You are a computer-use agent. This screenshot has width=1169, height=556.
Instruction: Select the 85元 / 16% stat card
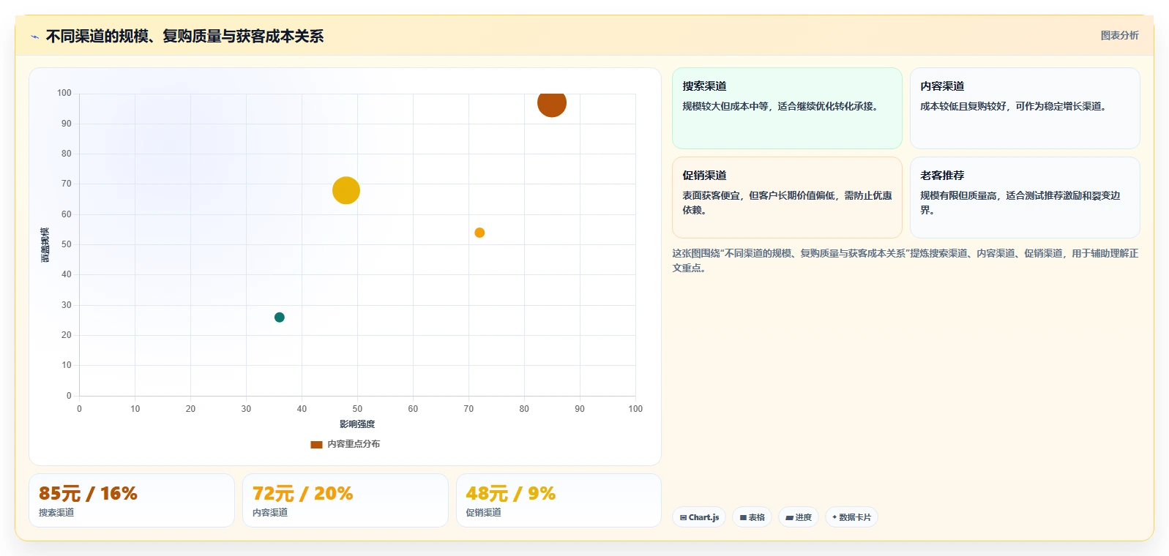tap(132, 500)
